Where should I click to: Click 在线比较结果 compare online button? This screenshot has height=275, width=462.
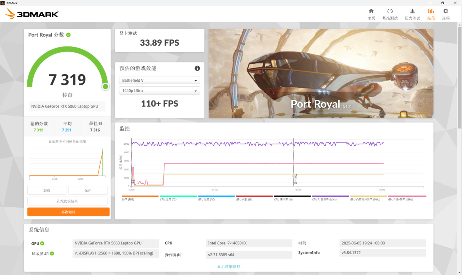67,201
